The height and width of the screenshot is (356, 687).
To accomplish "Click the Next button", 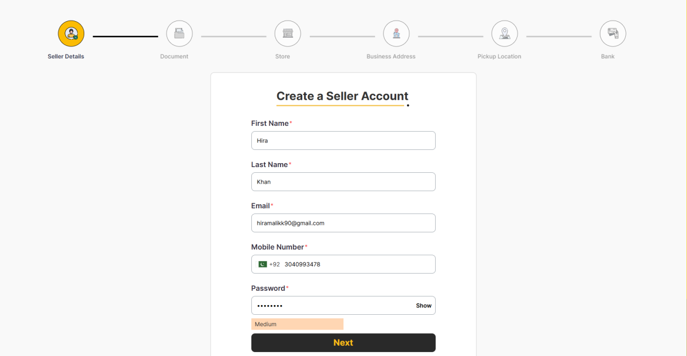I will point(343,343).
